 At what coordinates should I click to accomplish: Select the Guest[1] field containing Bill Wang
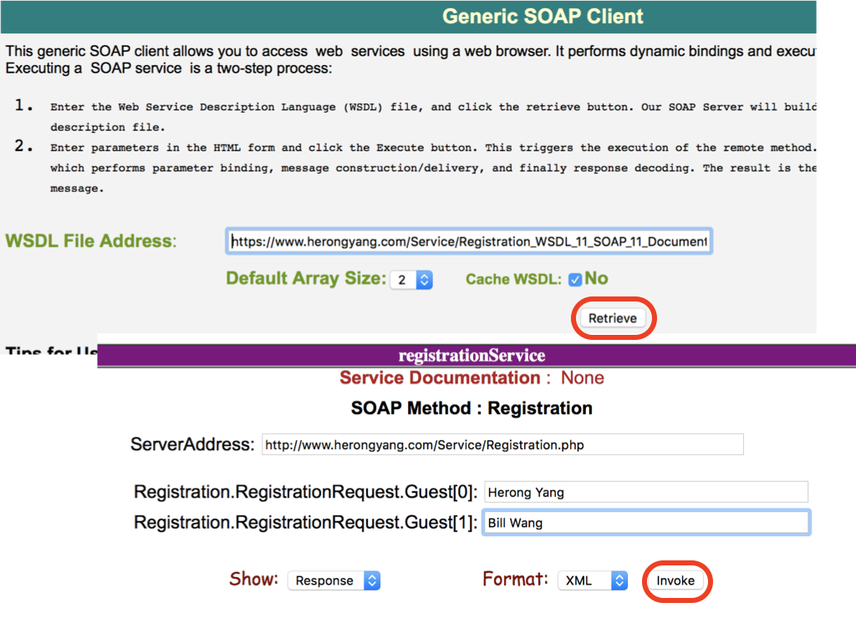645,521
